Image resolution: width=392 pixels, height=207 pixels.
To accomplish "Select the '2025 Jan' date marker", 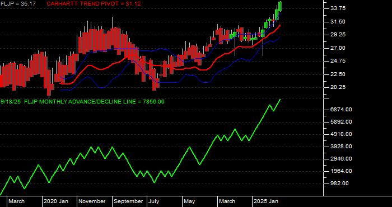I will click(x=266, y=201).
